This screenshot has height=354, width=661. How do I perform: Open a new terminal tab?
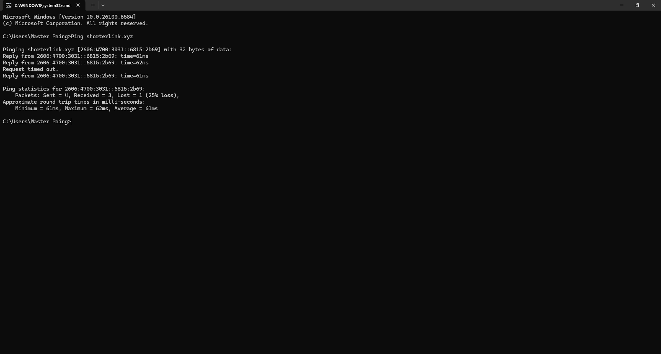click(x=93, y=5)
